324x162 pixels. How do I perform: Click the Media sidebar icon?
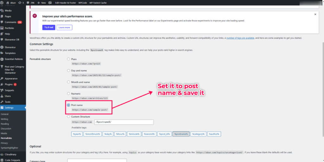tap(2, 10)
